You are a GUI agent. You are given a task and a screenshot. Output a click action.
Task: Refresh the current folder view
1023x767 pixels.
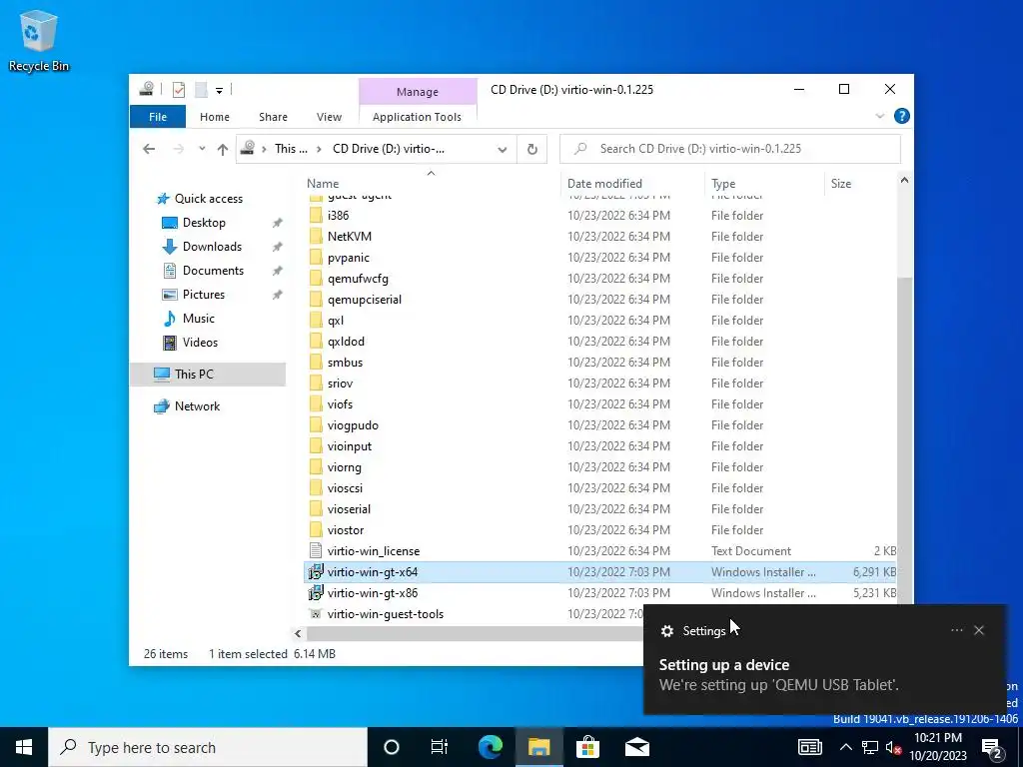point(531,149)
